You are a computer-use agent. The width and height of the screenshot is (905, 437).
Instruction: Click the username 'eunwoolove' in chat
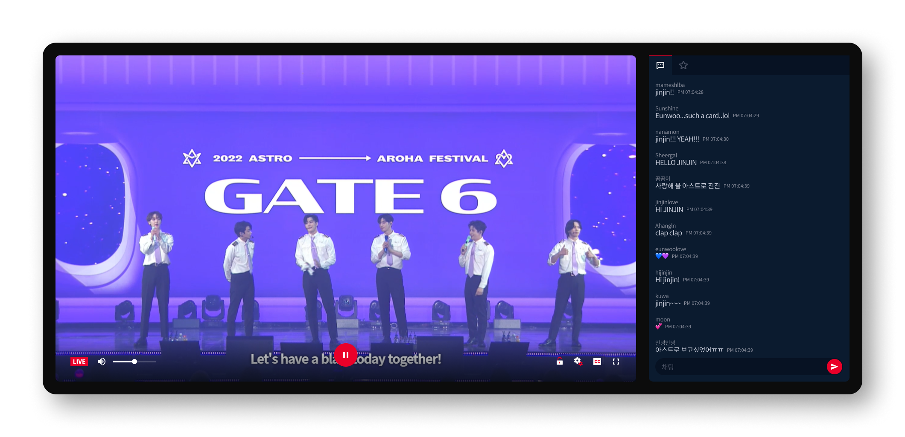(671, 249)
